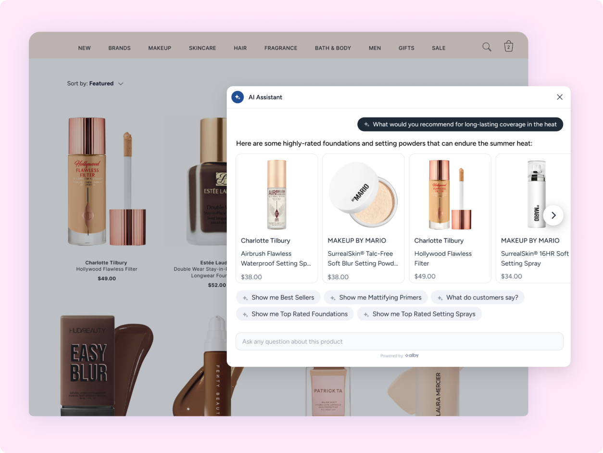Open SurrealSkin Soft Blur Setting Powder image
The image size is (603, 453).
[363, 194]
